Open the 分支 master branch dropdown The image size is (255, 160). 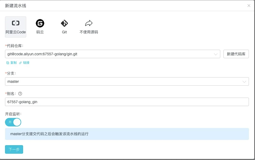tap(127, 81)
